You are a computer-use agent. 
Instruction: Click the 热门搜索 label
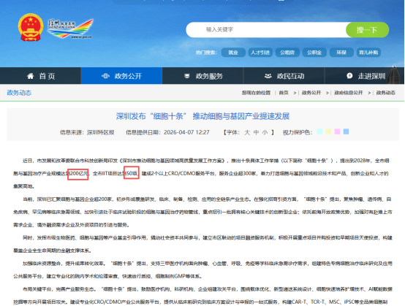coord(206,53)
